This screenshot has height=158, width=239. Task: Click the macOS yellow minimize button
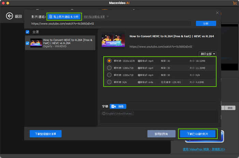[8, 3]
